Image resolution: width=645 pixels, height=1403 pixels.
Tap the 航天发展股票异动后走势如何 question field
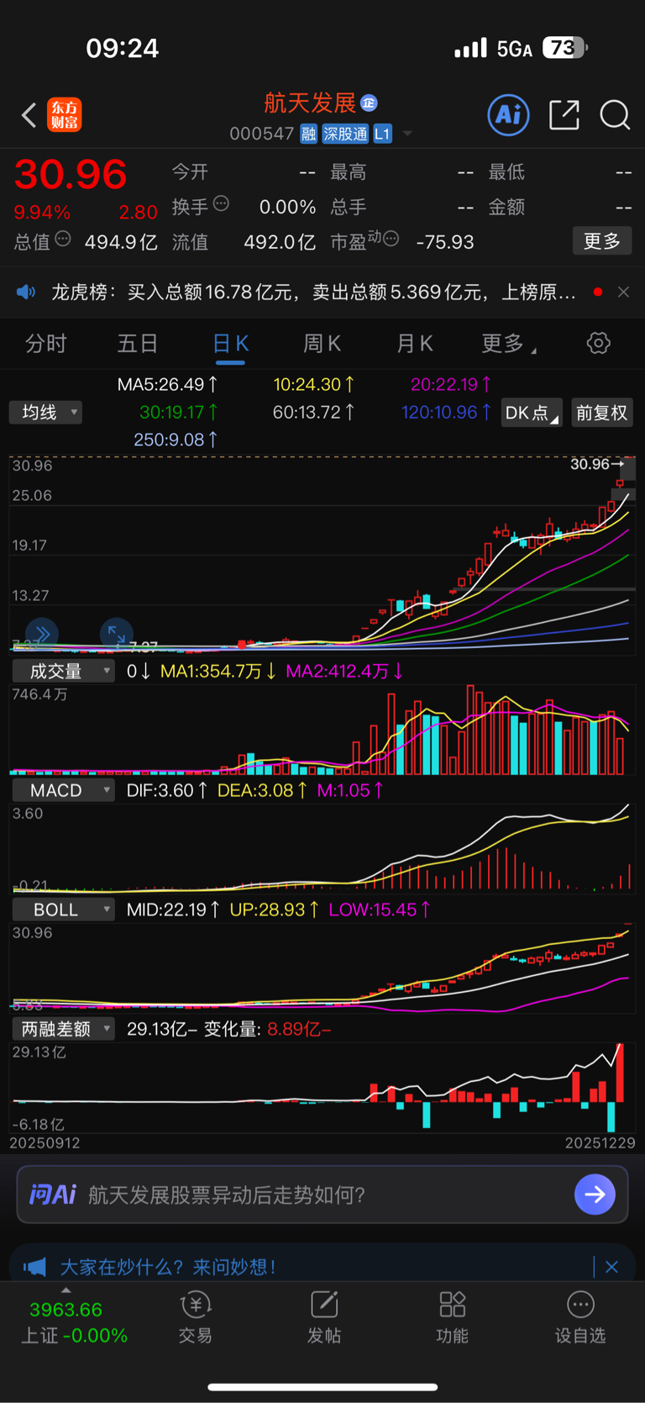point(227,1195)
